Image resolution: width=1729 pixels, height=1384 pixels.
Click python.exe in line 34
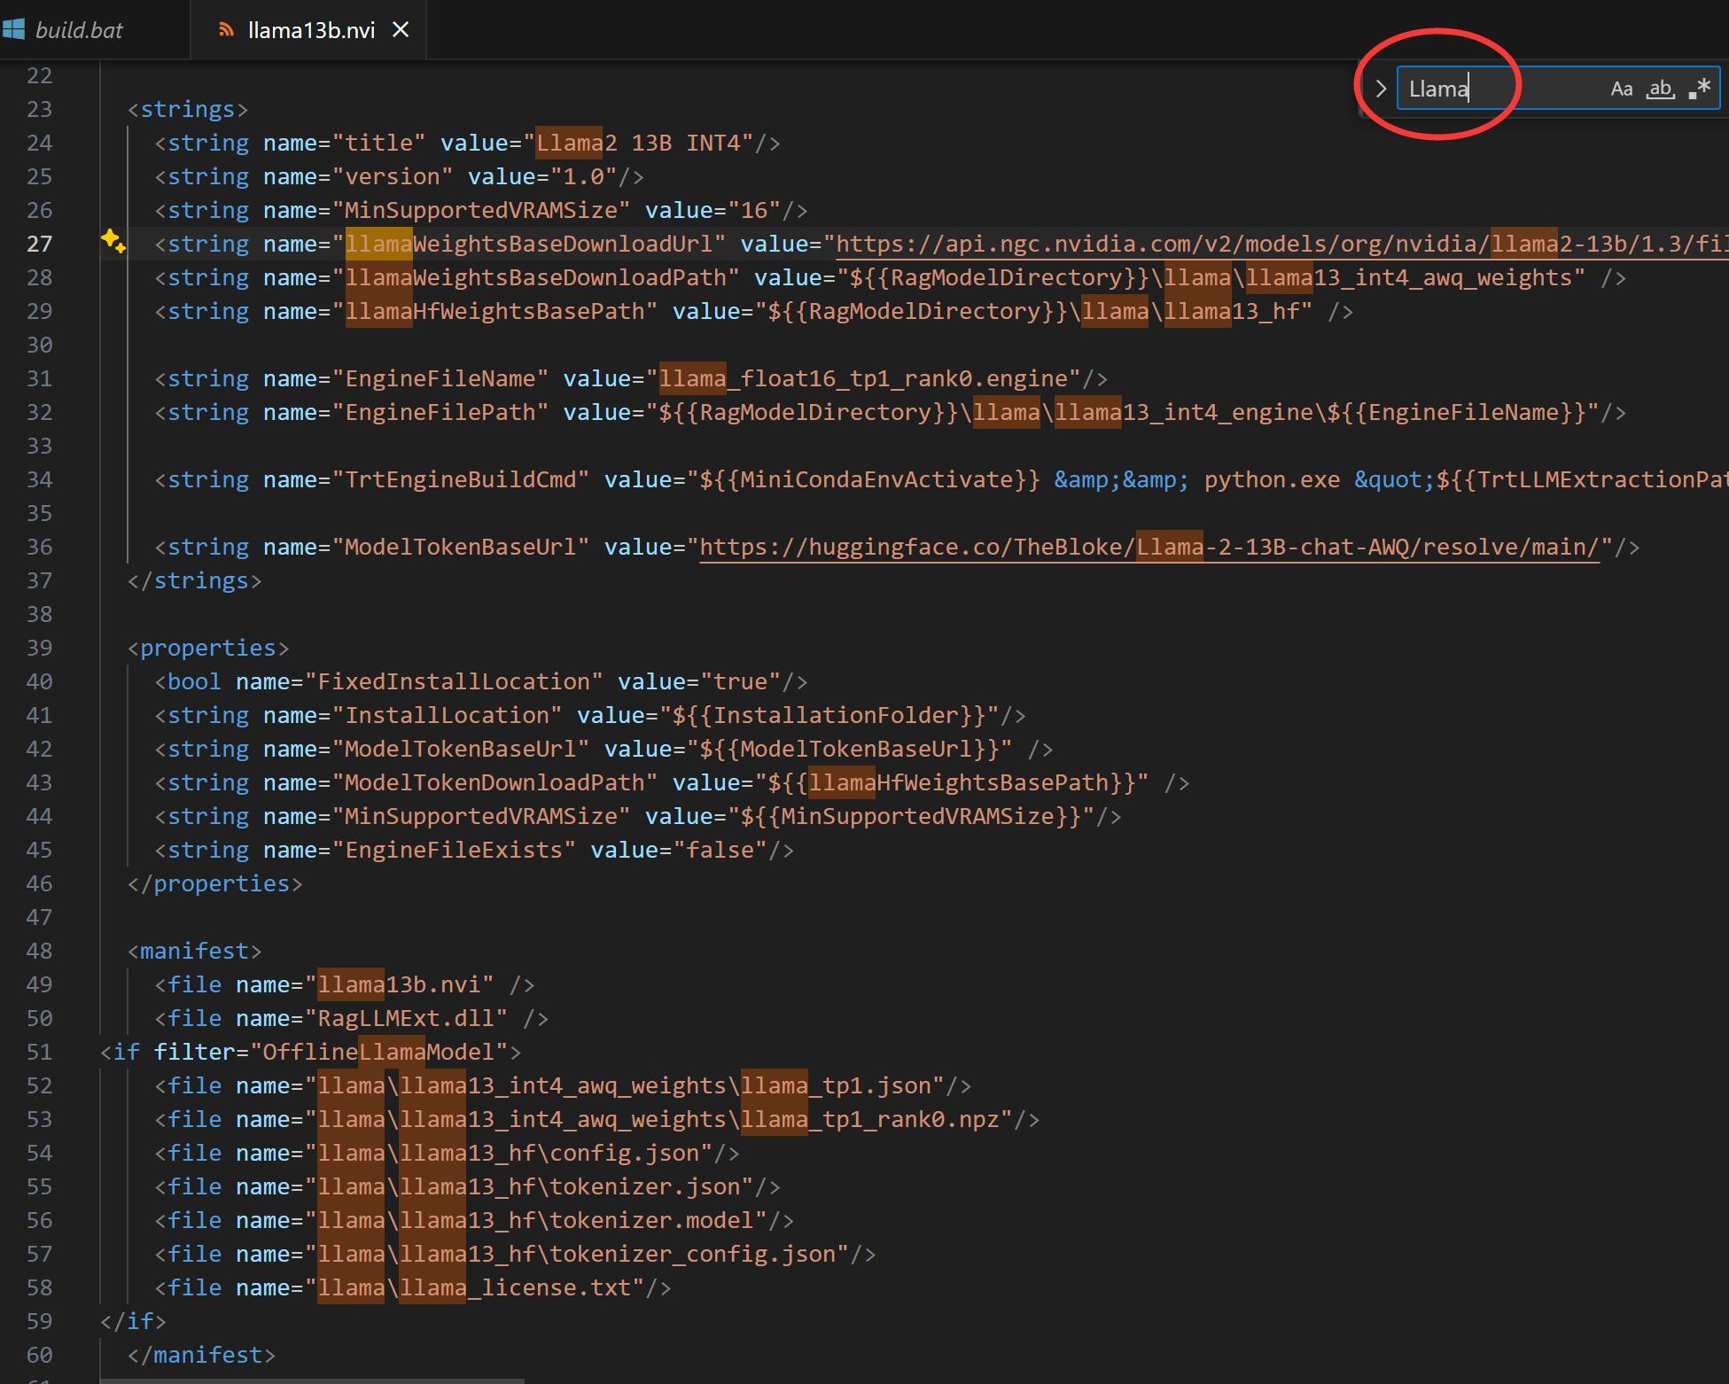point(1272,479)
